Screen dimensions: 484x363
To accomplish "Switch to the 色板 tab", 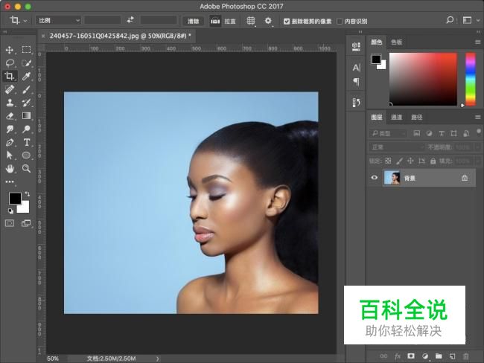I will (397, 42).
